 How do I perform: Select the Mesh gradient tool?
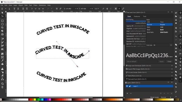tap(2, 57)
